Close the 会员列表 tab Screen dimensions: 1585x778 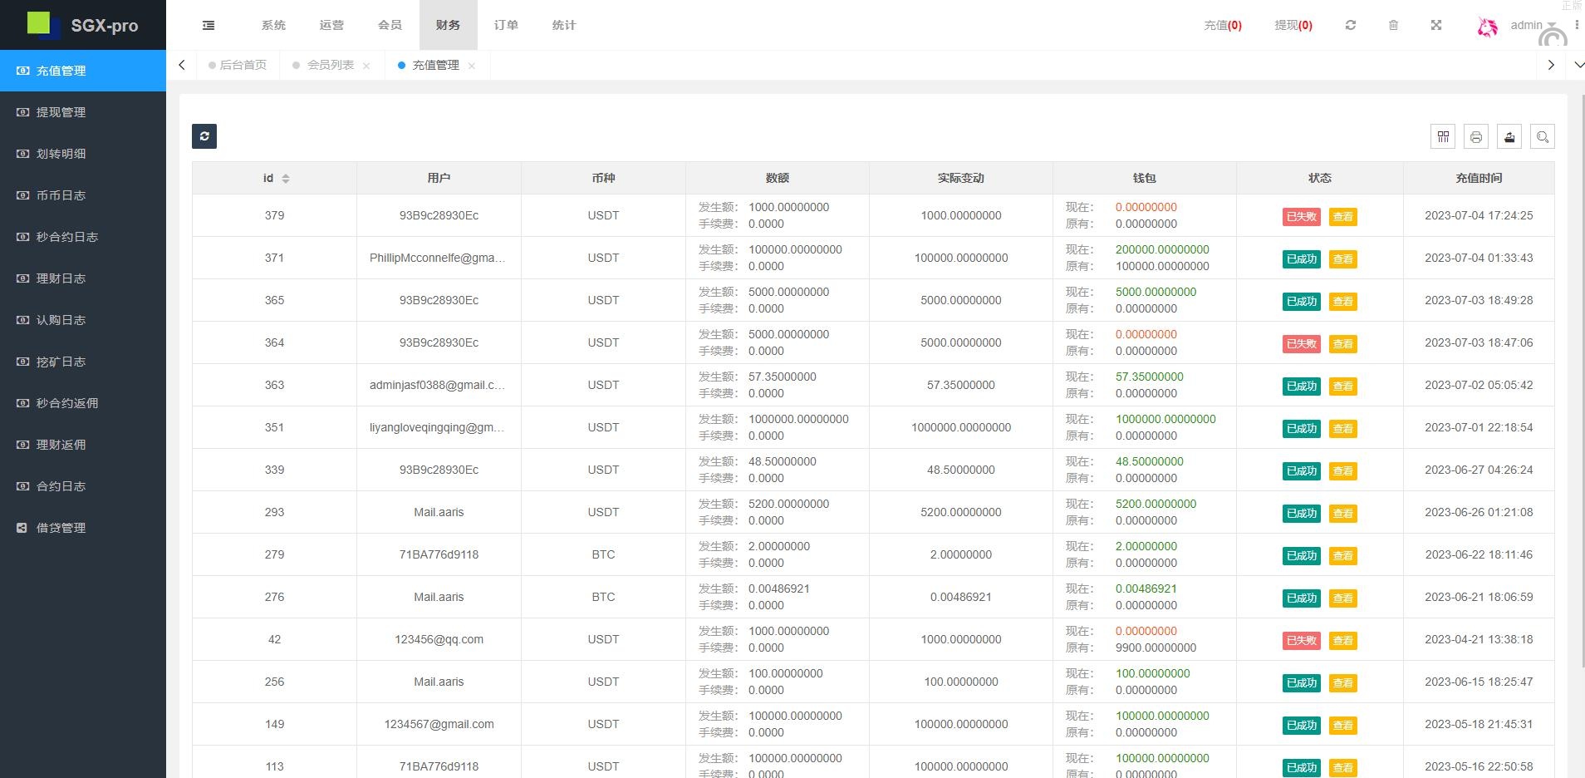coord(366,66)
